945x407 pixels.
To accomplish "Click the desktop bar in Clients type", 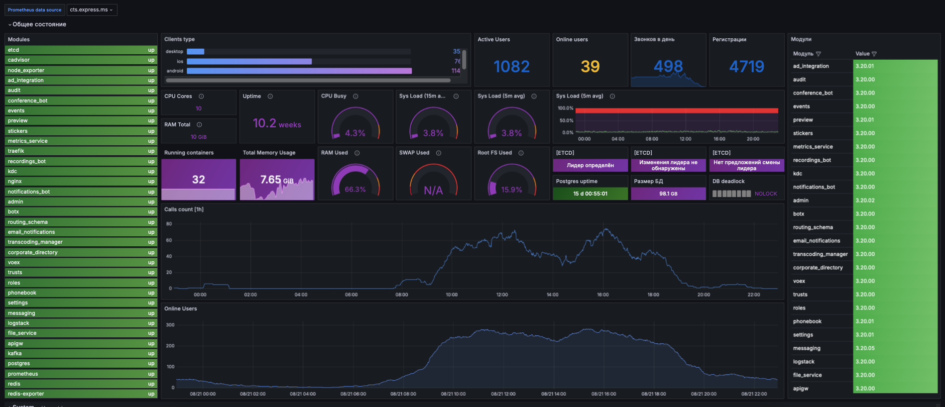I will pos(195,51).
